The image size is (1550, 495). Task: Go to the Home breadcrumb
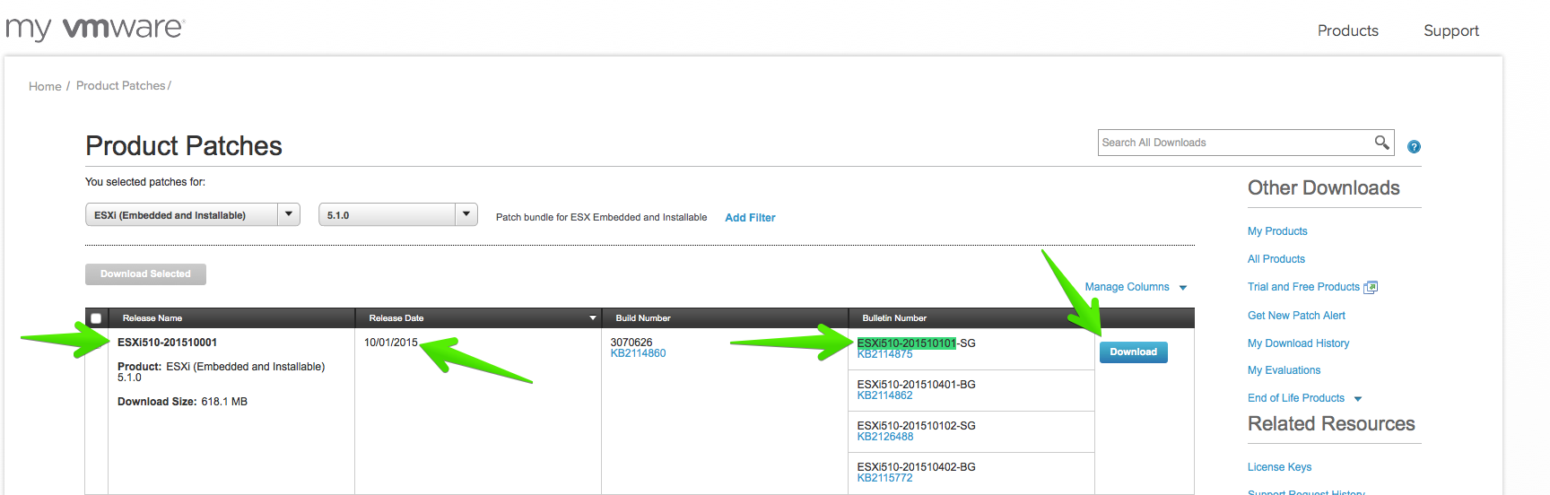click(45, 86)
